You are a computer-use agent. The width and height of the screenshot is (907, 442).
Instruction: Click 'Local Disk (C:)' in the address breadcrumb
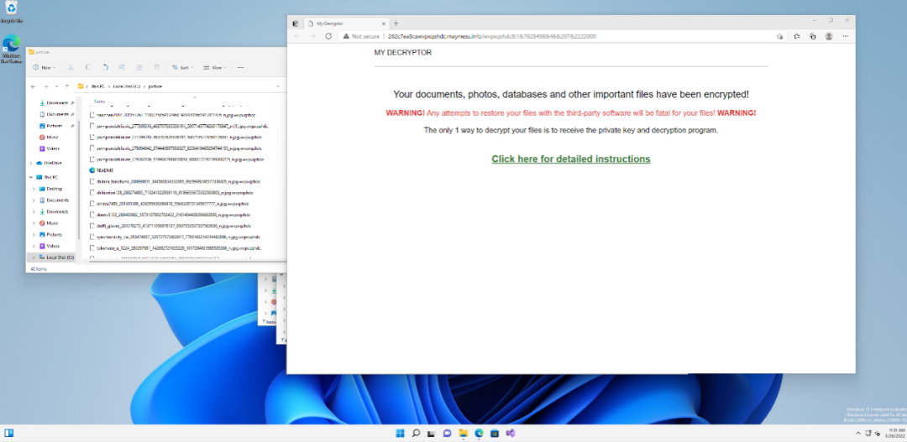coord(127,86)
